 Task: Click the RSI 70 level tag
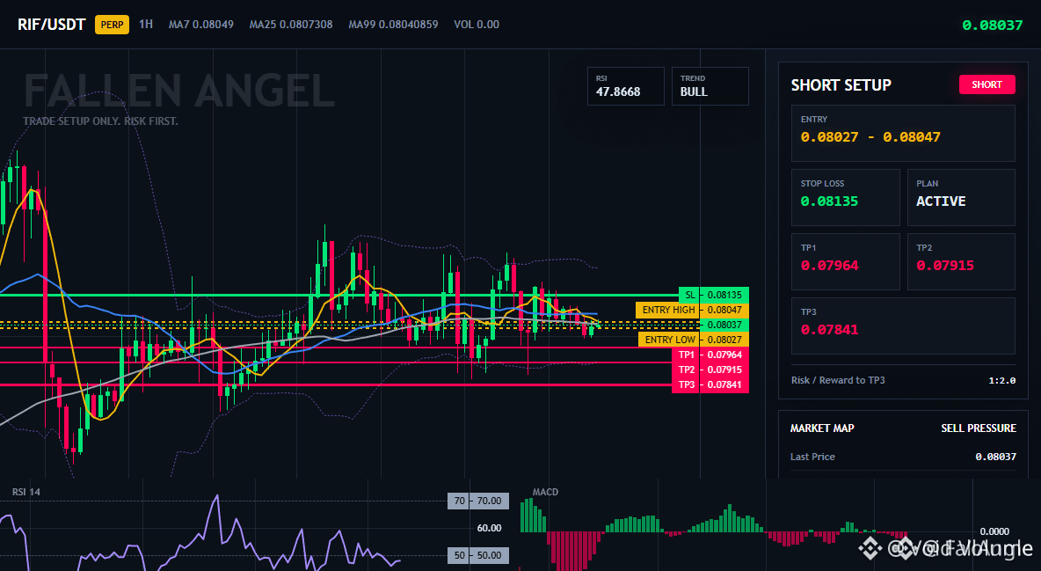(x=478, y=501)
